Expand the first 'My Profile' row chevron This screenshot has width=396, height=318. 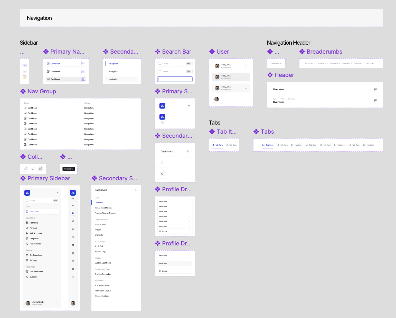click(190, 201)
